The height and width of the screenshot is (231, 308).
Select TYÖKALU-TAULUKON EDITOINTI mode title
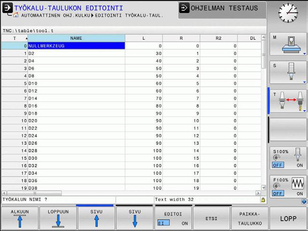[69, 8]
